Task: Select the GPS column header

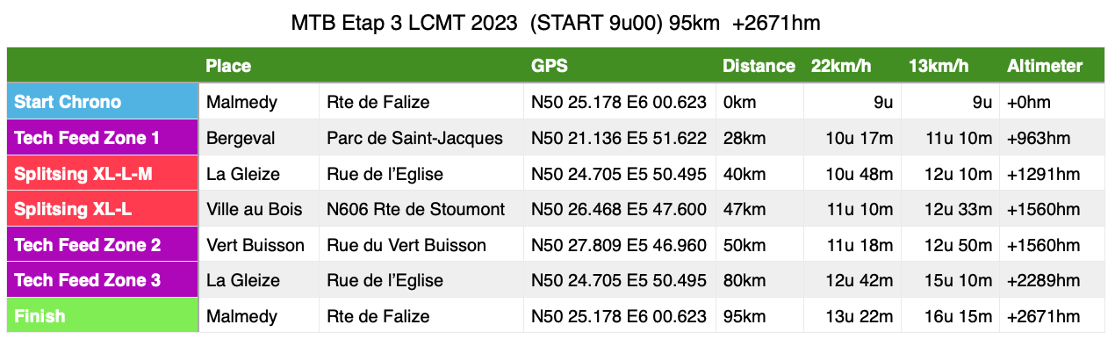Action: click(550, 66)
